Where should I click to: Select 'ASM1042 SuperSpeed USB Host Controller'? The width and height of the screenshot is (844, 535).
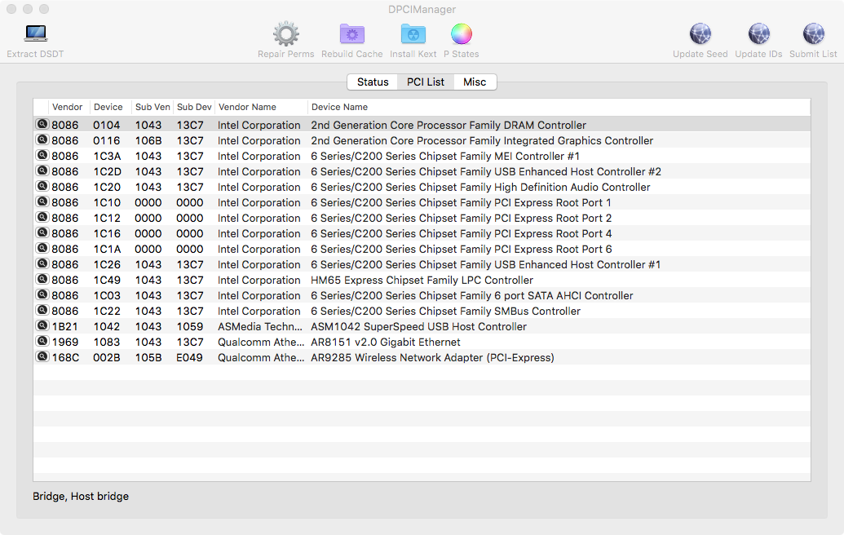(x=419, y=327)
